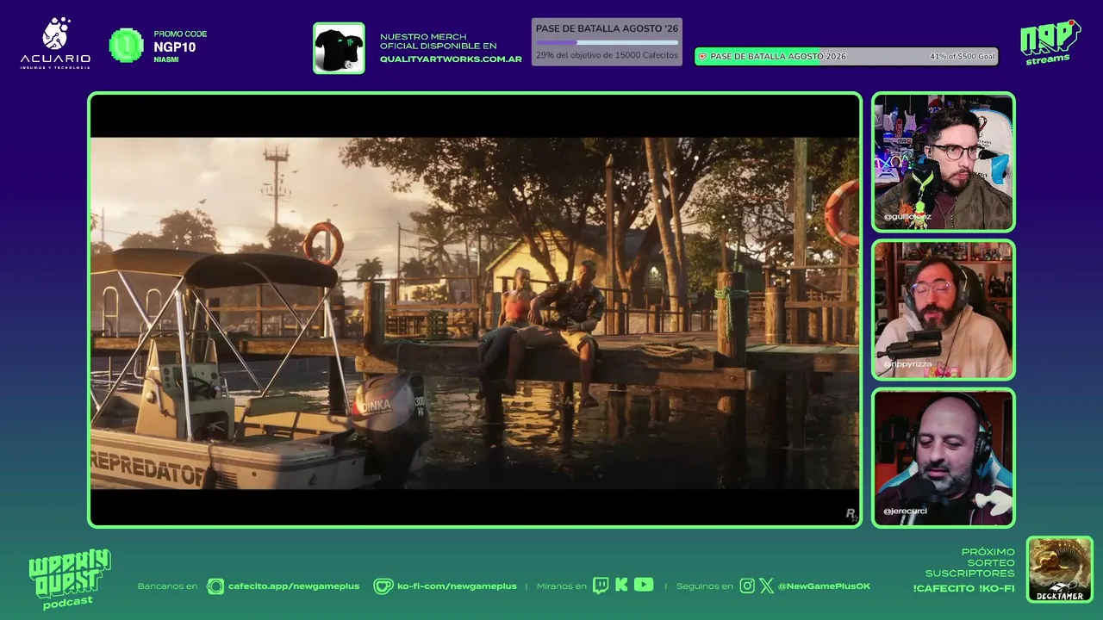Open the ko-fi.com/newgameplus link
The height and width of the screenshot is (620, 1103).
(457, 586)
